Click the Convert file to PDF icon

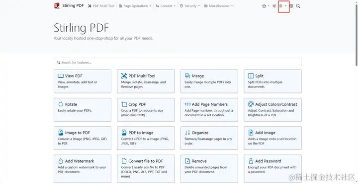(x=124, y=161)
